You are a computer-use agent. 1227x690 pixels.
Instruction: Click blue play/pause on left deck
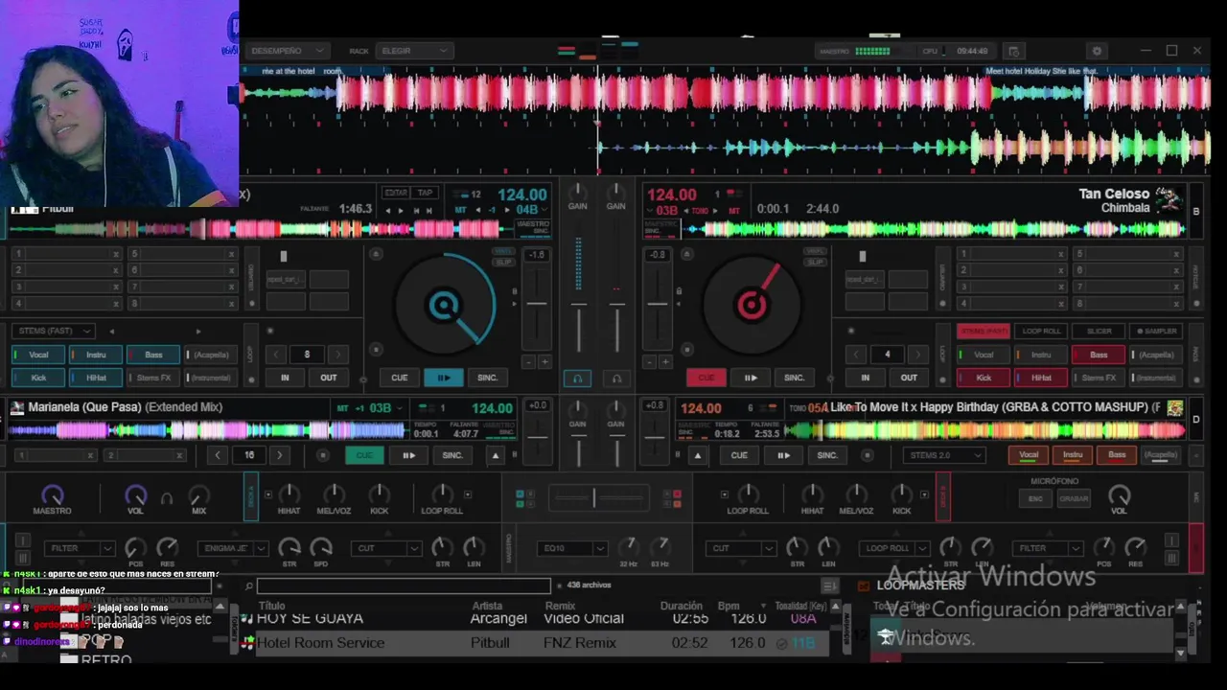[x=444, y=378]
